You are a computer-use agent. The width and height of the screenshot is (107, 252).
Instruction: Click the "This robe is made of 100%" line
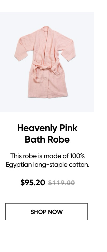[x=47, y=156]
